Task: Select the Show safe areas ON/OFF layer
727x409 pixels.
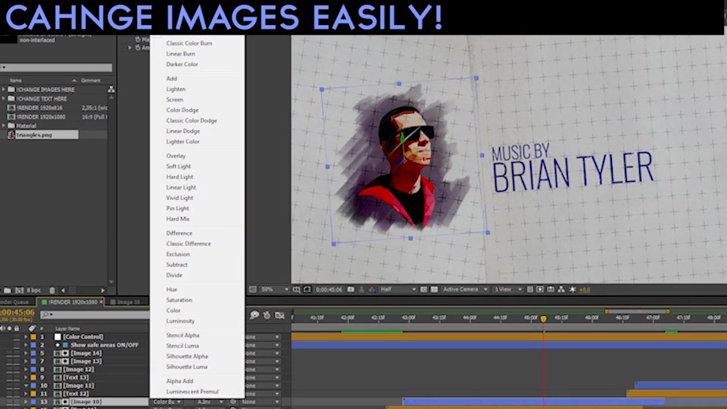Action: point(105,345)
